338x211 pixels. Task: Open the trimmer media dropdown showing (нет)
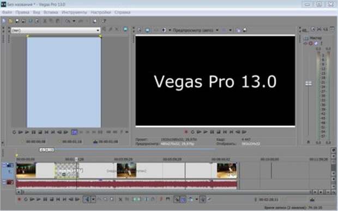tap(56, 31)
